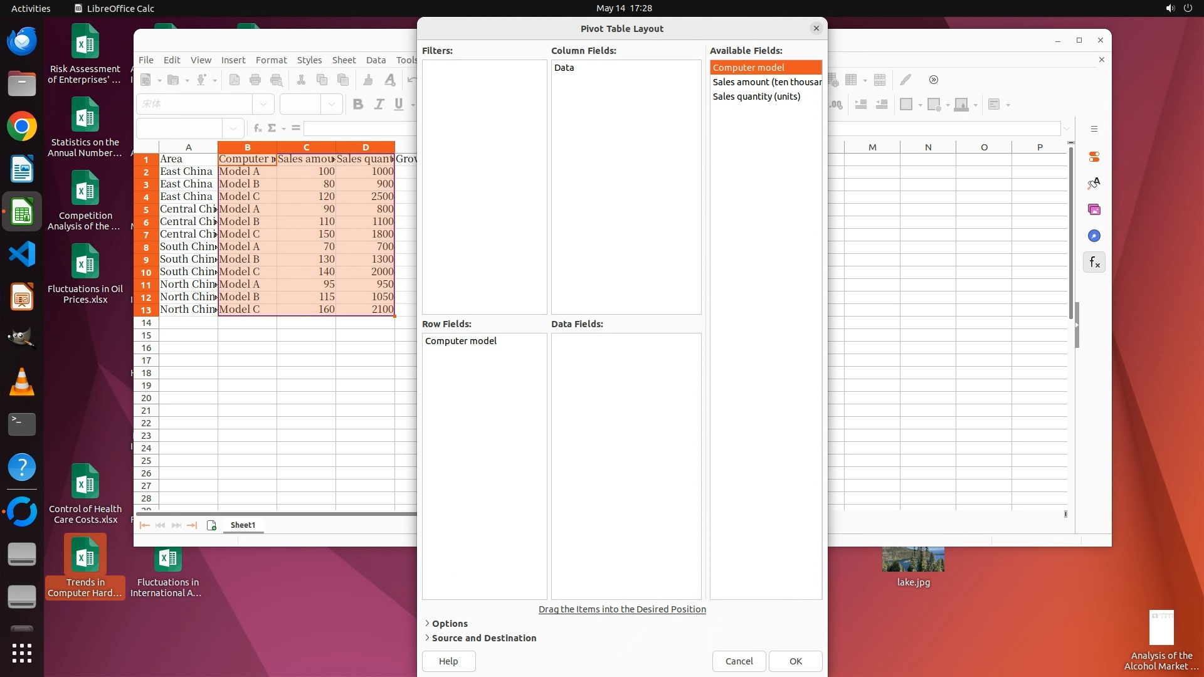The height and width of the screenshot is (677, 1204).
Task: Expand the Source and Destination section
Action: 483,638
